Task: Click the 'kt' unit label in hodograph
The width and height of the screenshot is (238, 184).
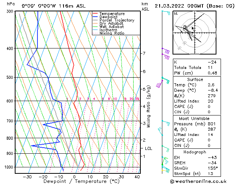Action: (176, 14)
